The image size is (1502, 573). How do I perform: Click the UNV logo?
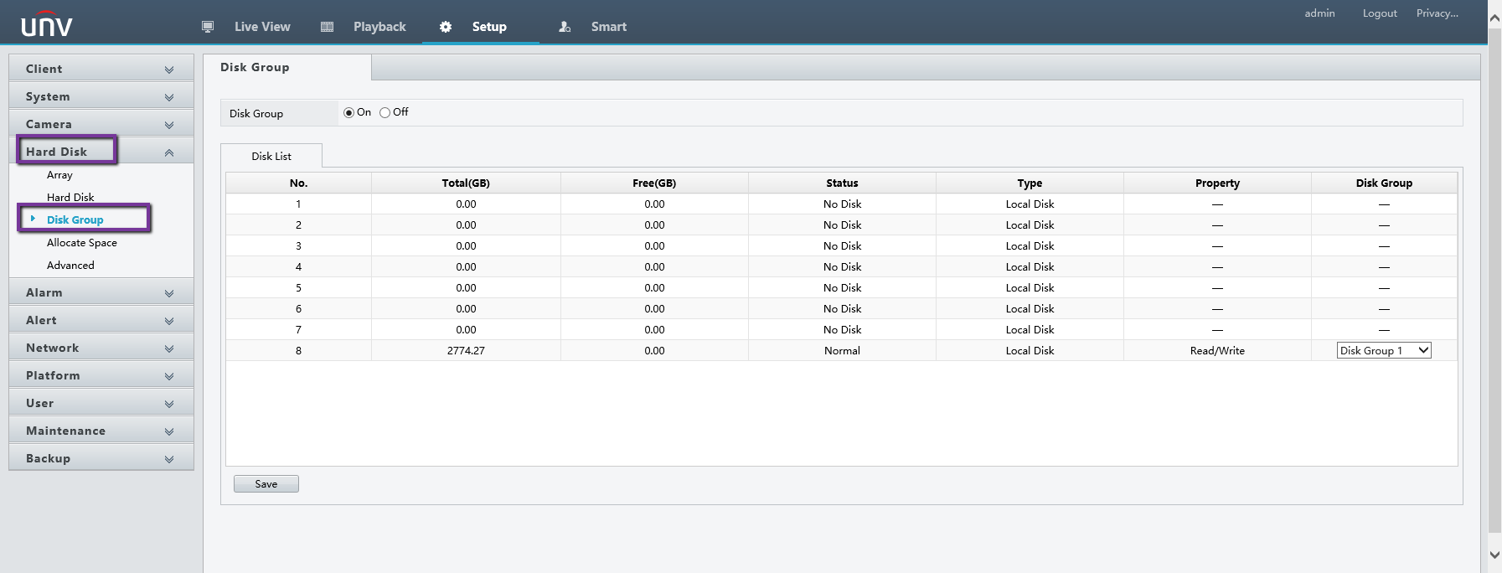[x=47, y=25]
